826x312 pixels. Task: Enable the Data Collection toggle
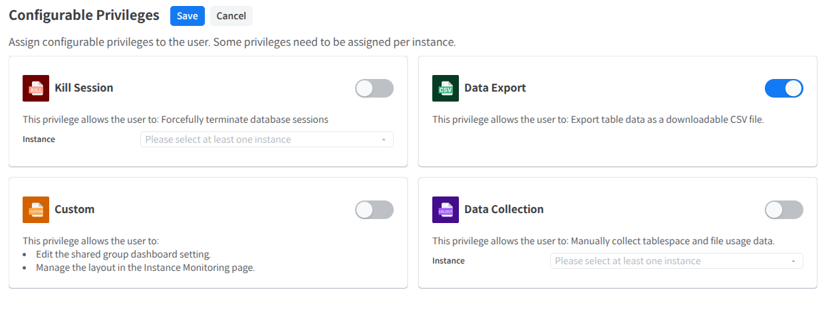coord(783,210)
